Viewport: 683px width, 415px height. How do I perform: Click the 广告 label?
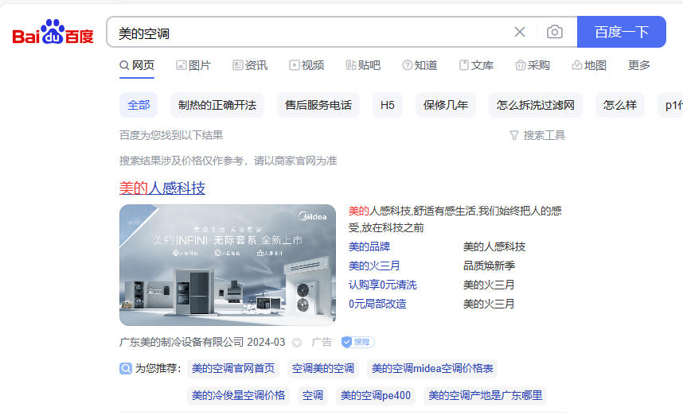point(322,343)
